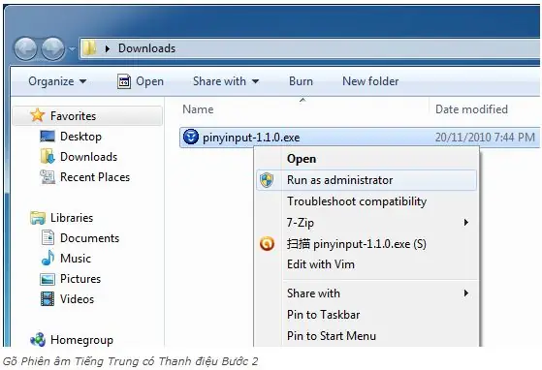Click the Homegroup icon
Viewport: 542px width, 370px height.
point(38,339)
